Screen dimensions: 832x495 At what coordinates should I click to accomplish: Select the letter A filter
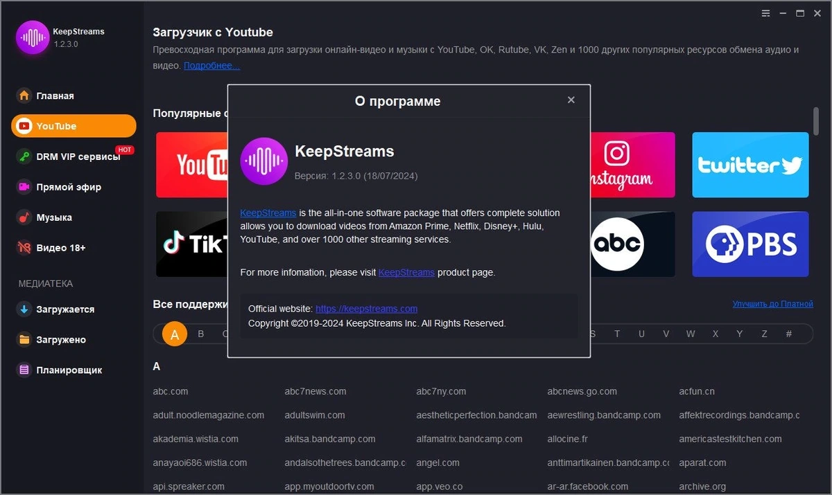tap(175, 334)
